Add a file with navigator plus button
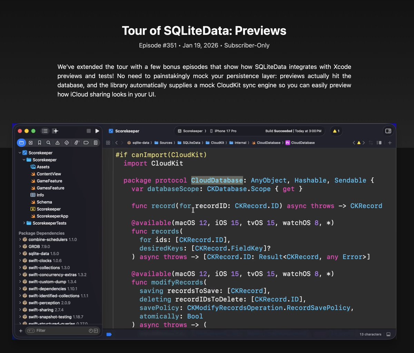 point(21,331)
